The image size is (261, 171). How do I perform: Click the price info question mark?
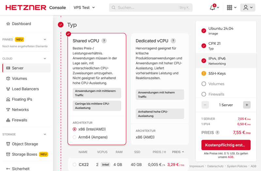click(x=218, y=133)
